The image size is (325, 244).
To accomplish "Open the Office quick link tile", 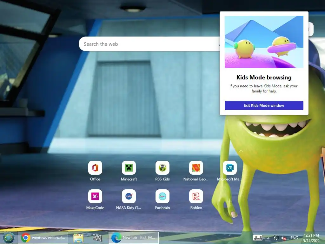I will coord(95,168).
